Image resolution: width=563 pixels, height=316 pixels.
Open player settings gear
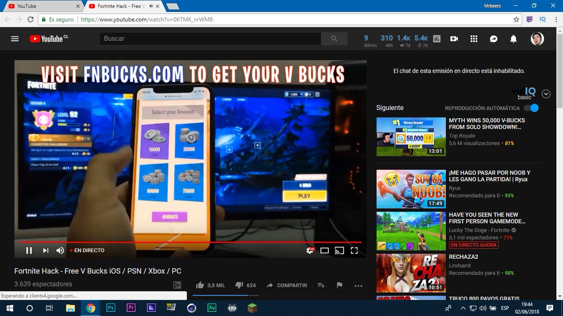click(310, 250)
